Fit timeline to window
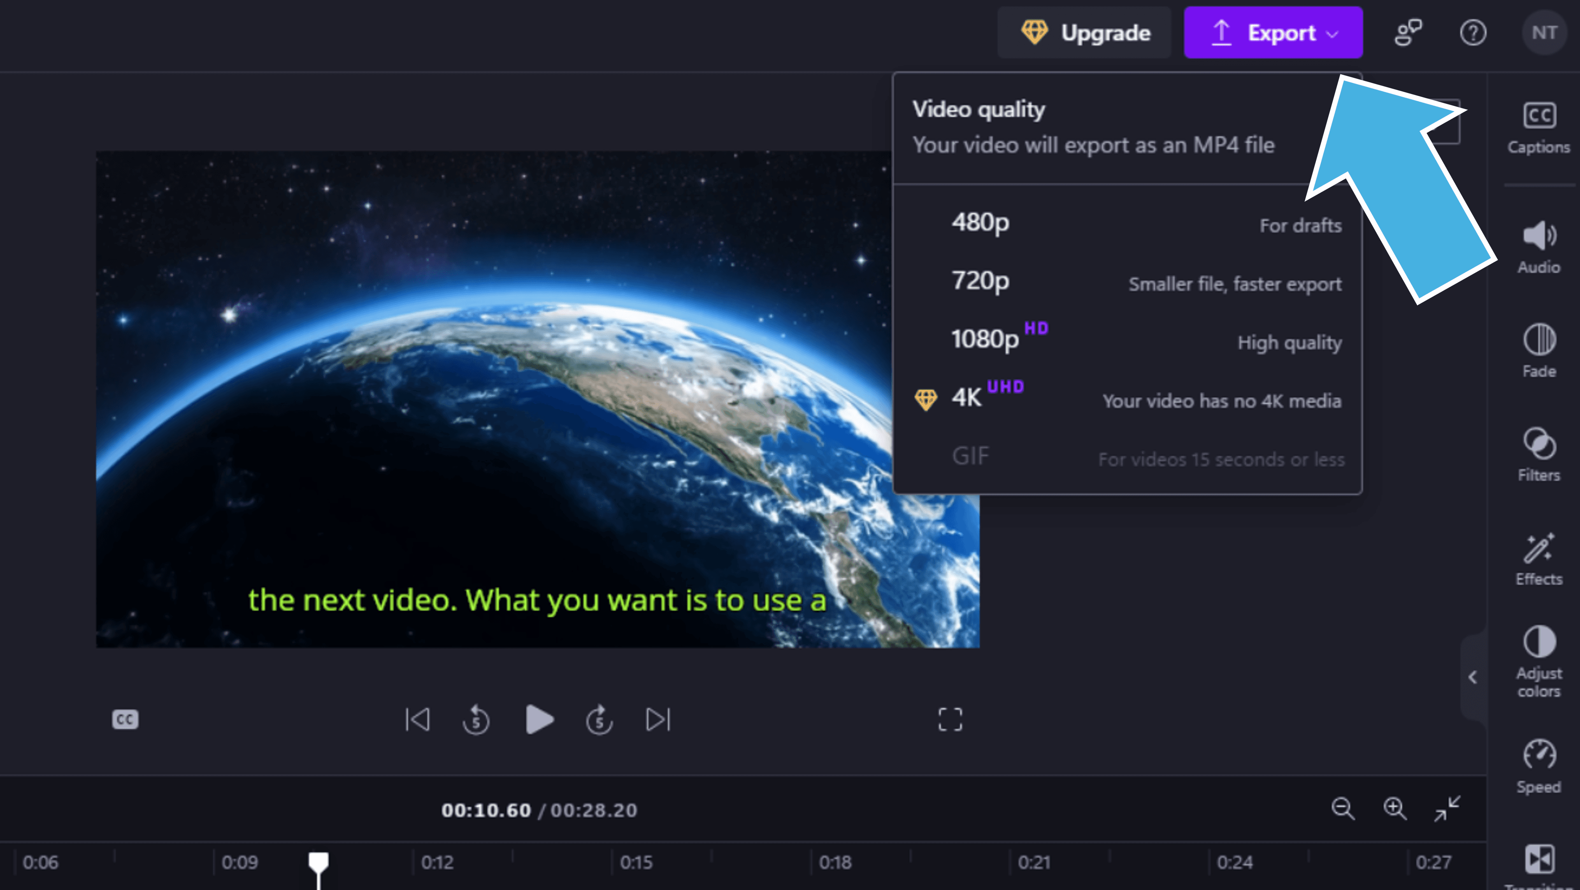The width and height of the screenshot is (1580, 890). tap(1447, 809)
